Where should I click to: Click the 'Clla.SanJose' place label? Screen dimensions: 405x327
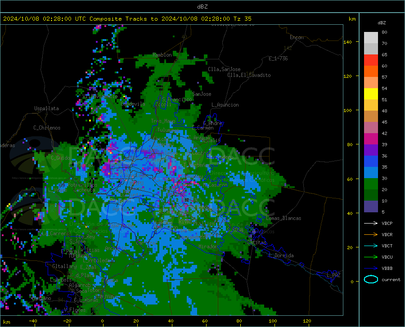tap(224, 69)
